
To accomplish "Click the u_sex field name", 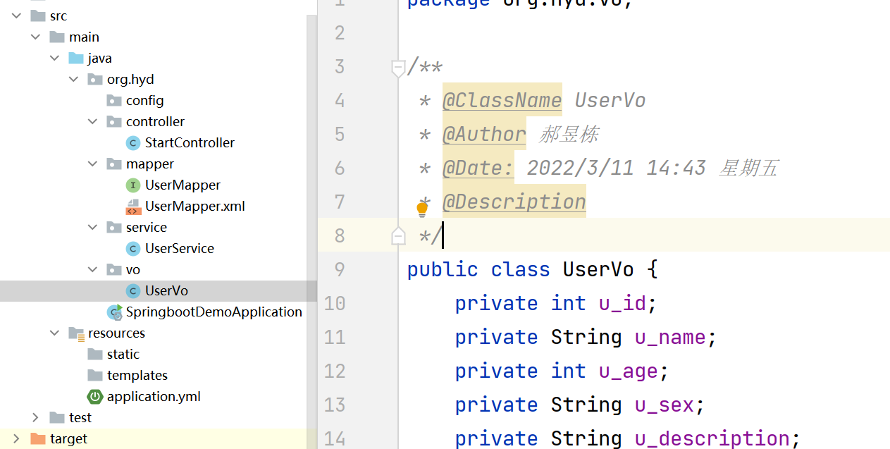I will point(664,405).
